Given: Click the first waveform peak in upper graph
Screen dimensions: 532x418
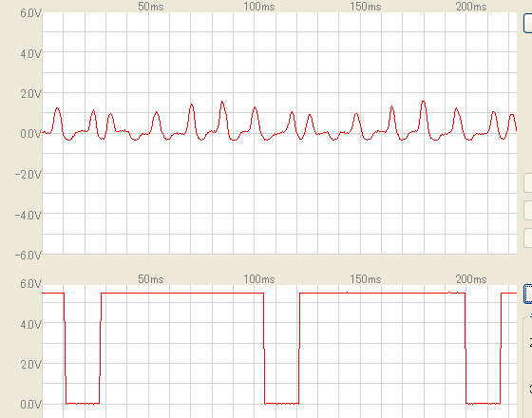Looking at the screenshot, I should [57, 108].
